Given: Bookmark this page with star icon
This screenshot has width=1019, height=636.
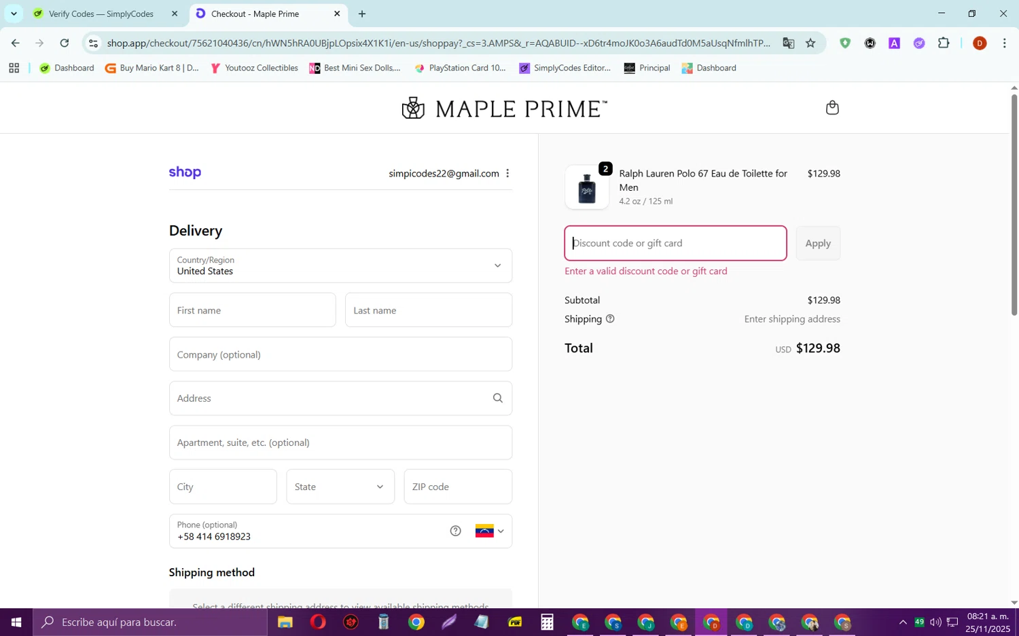Looking at the screenshot, I should [810, 43].
